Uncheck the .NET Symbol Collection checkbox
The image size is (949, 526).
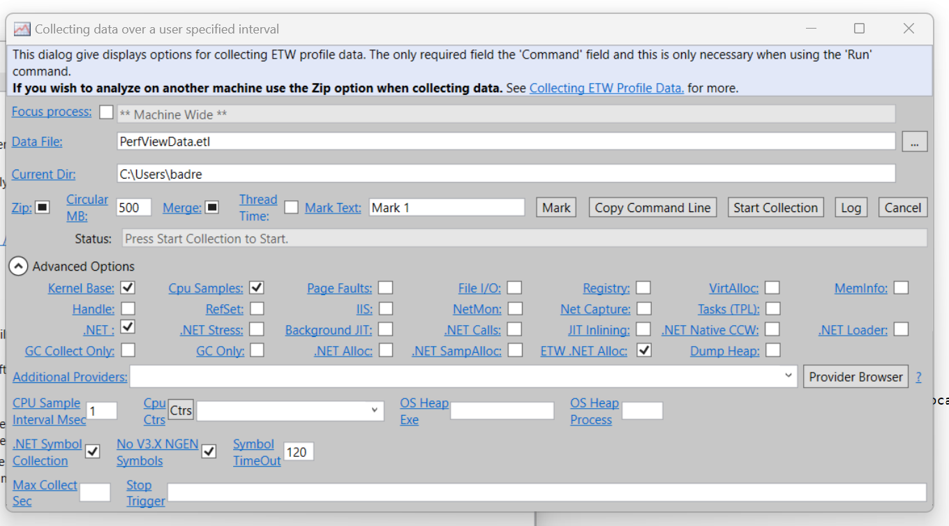click(92, 451)
